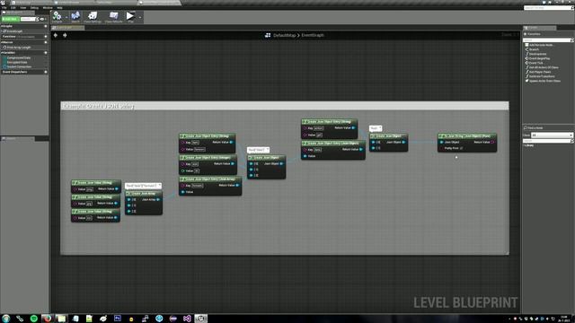
Task: Click the Compile toolbar icon
Action: coord(57,16)
